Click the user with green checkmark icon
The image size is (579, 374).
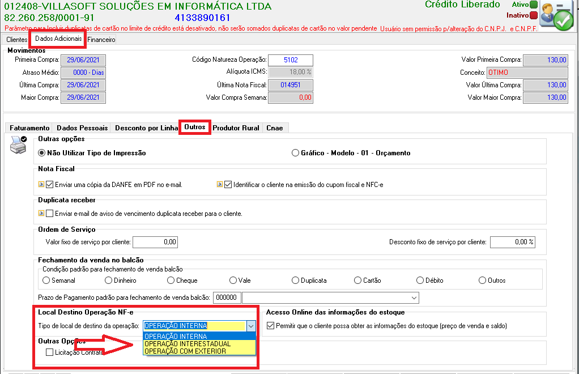pos(556,15)
